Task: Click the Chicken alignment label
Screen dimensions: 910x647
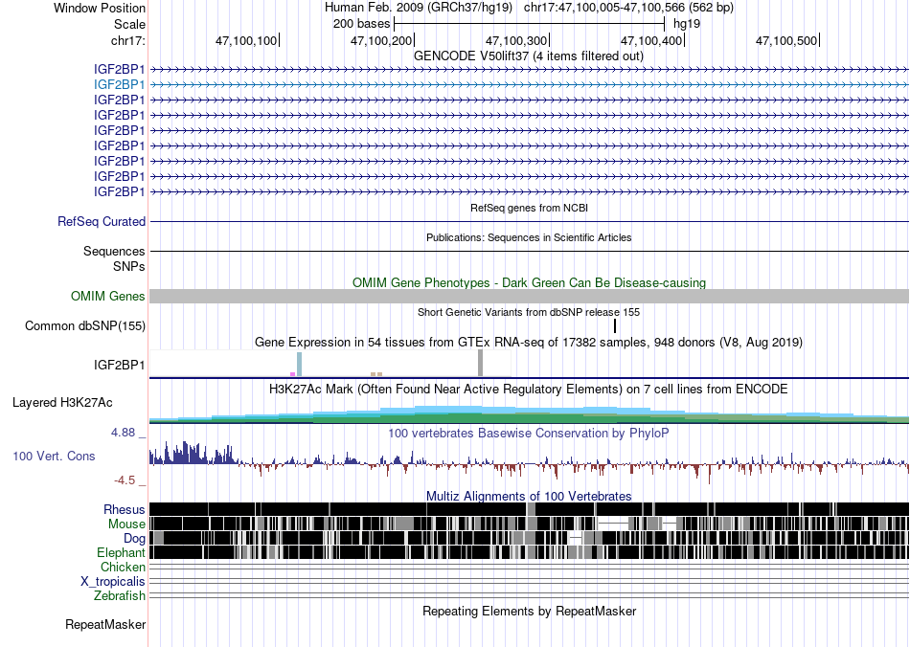Action: point(123,567)
